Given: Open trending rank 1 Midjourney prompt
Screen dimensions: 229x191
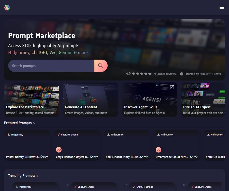Looking at the screenshot, I should pyautogui.click(x=35, y=187).
